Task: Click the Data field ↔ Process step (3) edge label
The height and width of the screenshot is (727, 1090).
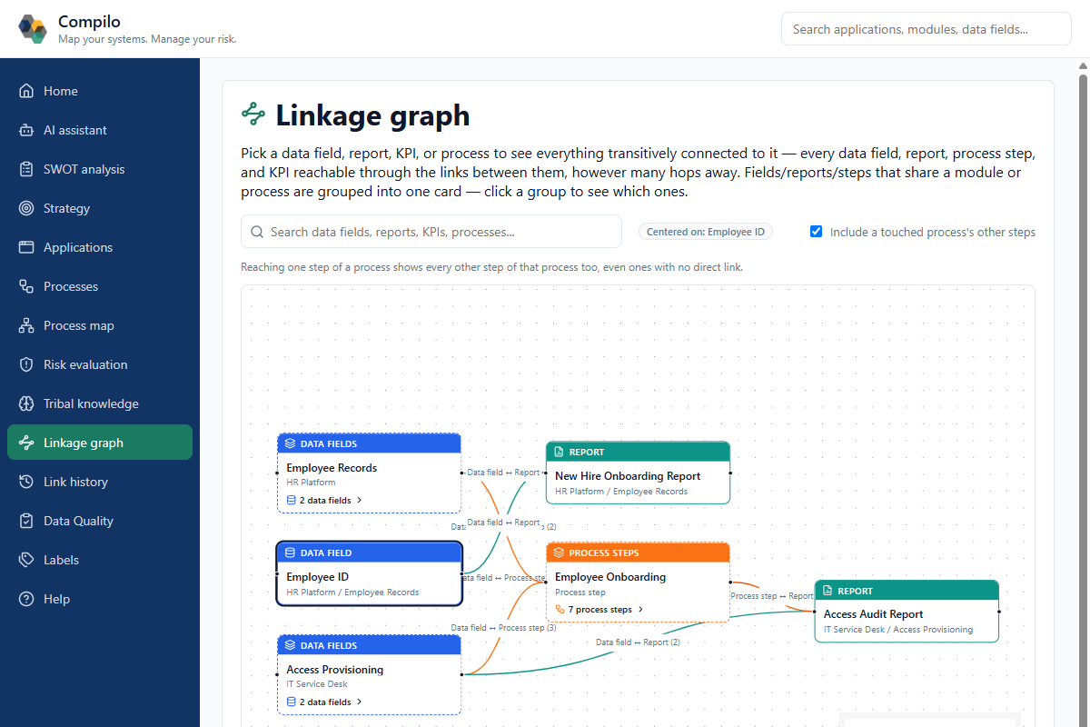Action: [x=503, y=628]
